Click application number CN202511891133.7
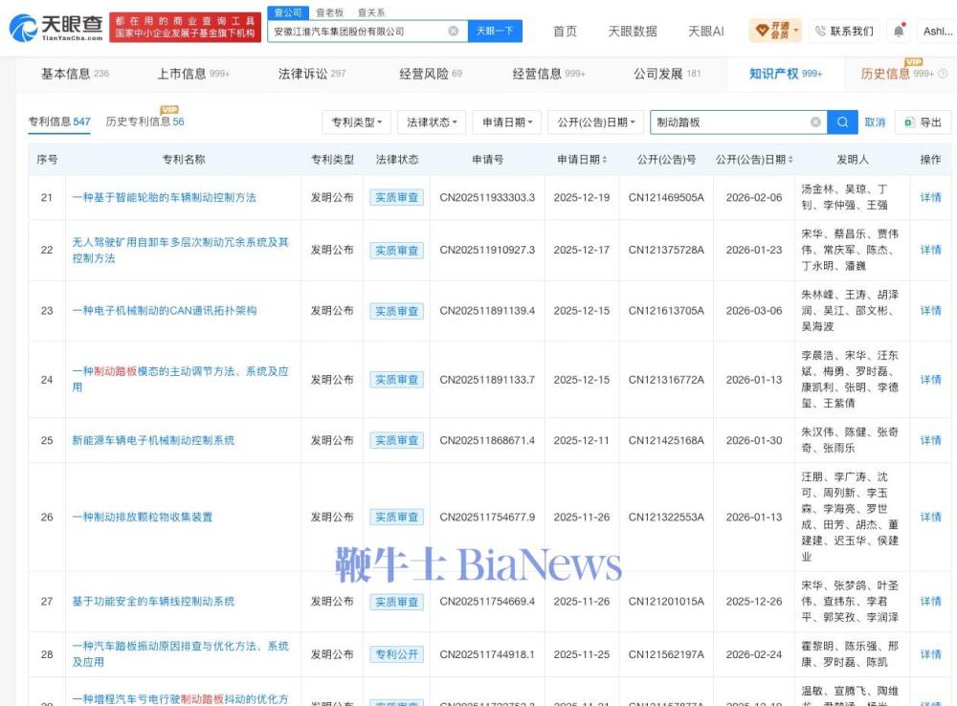 [x=487, y=380]
